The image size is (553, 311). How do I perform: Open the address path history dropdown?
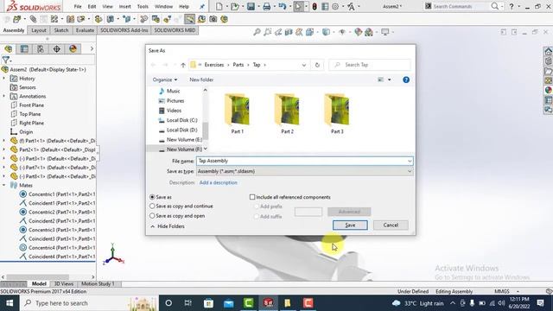tap(304, 65)
